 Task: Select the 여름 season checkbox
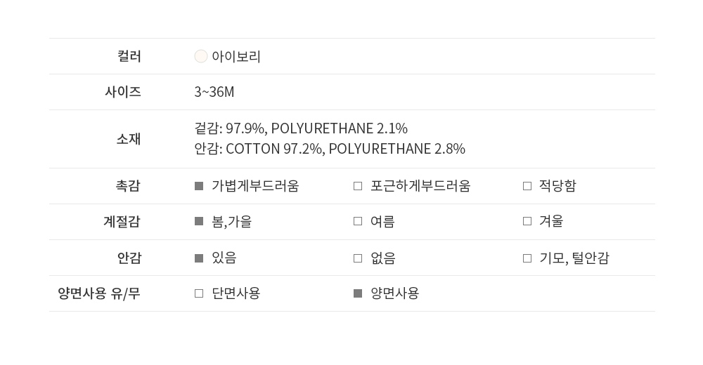tap(358, 222)
